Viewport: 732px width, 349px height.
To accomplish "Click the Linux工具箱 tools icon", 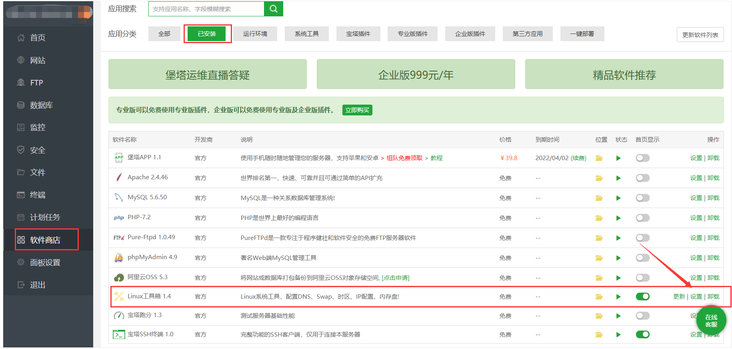I will (119, 296).
